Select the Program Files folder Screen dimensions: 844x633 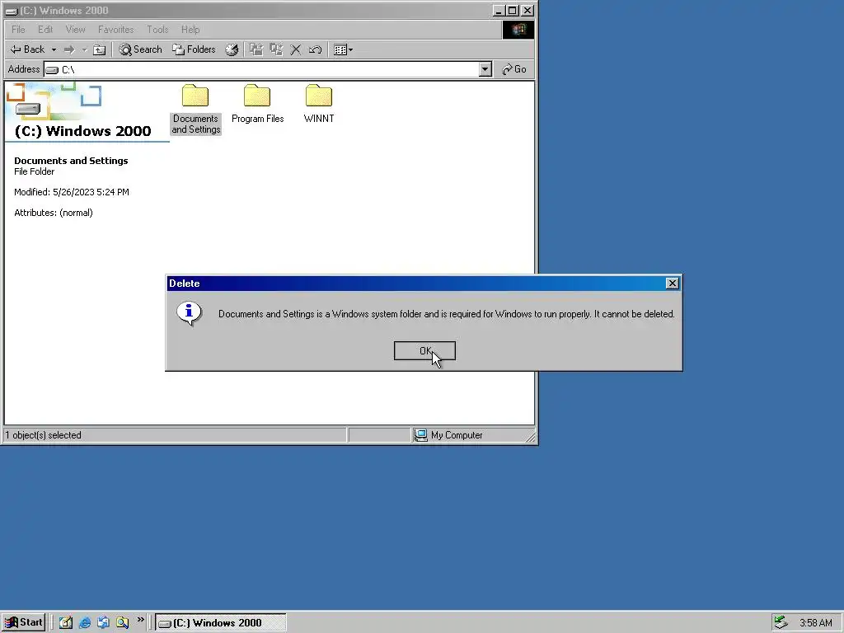coord(257,105)
